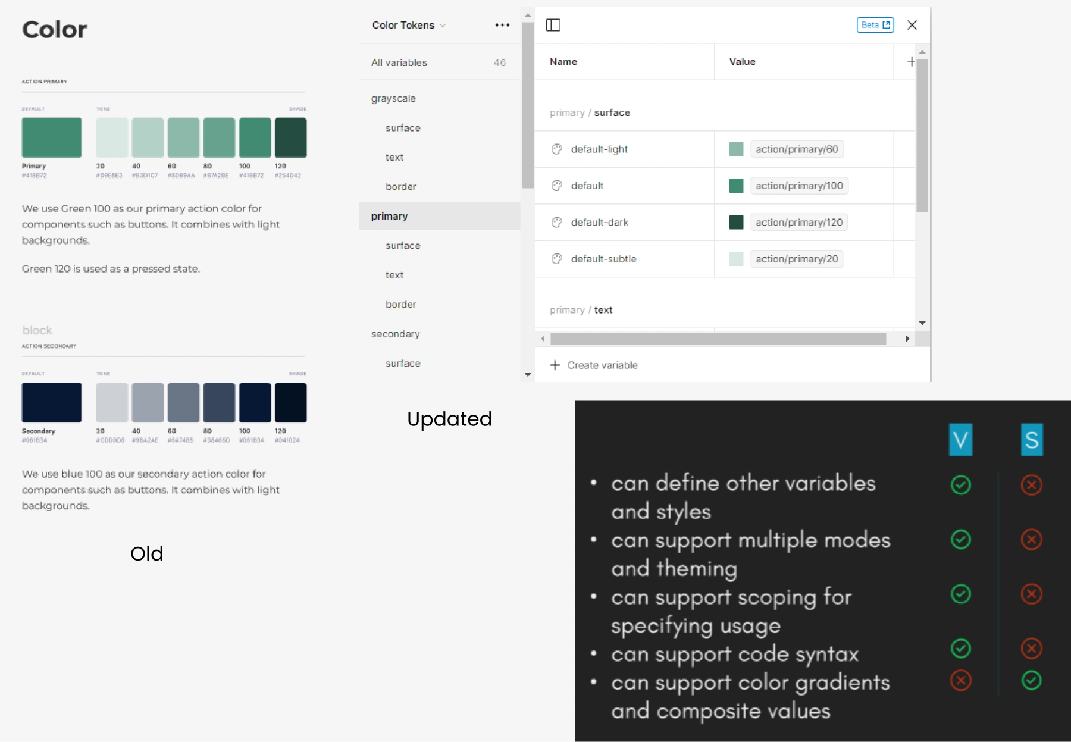Toggle the sidebar panel icon

(x=553, y=25)
